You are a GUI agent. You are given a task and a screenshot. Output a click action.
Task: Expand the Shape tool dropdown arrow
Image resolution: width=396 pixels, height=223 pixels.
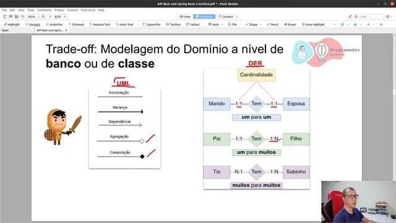click(x=260, y=25)
